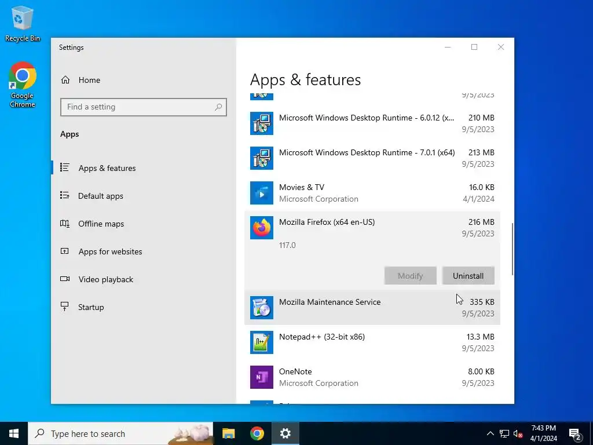Viewport: 593px width, 445px height.
Task: Select the OneNote entry
Action: [372, 377]
